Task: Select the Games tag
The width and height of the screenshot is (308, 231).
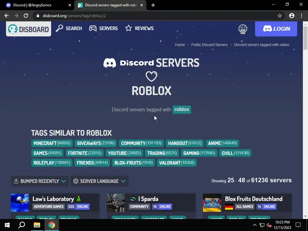Action: pyautogui.click(x=47, y=153)
